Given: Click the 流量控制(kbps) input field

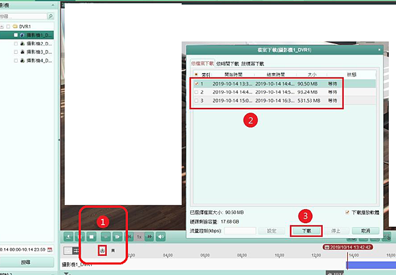Looking at the screenshot, I should 240,231.
